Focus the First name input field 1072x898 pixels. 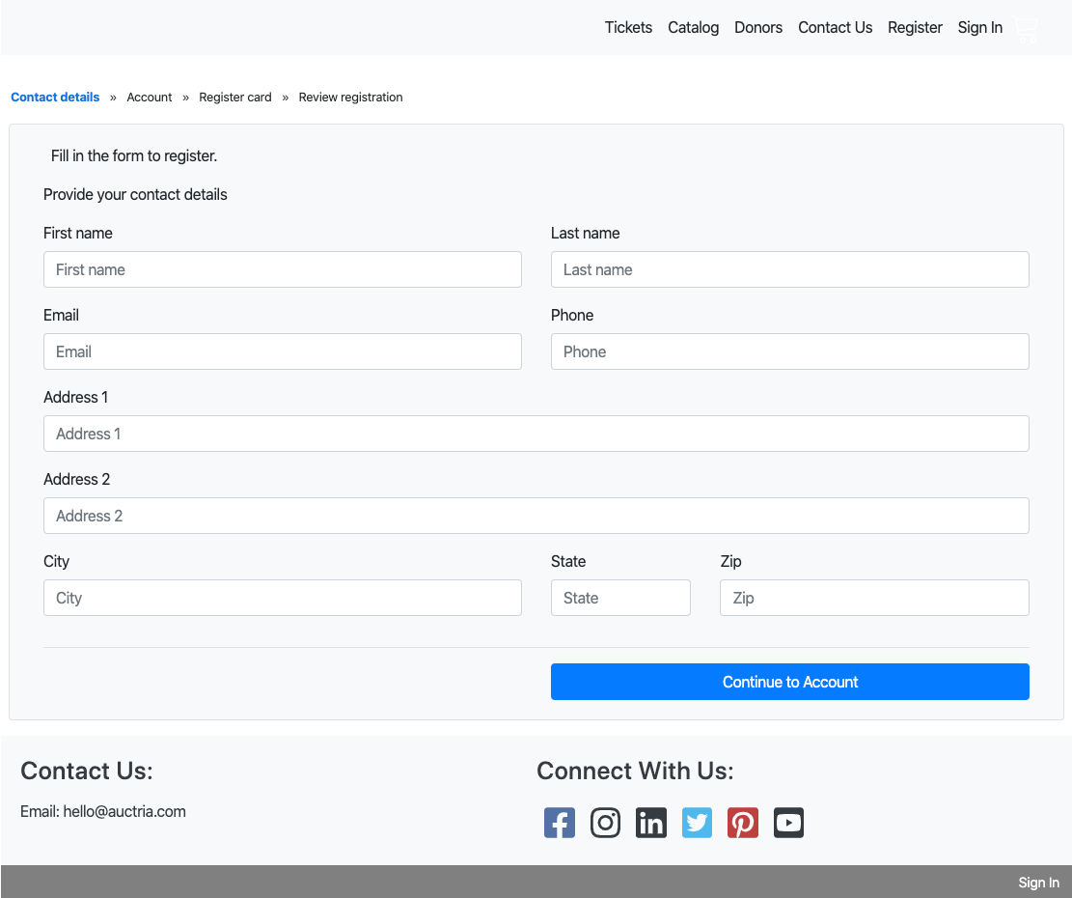283,269
